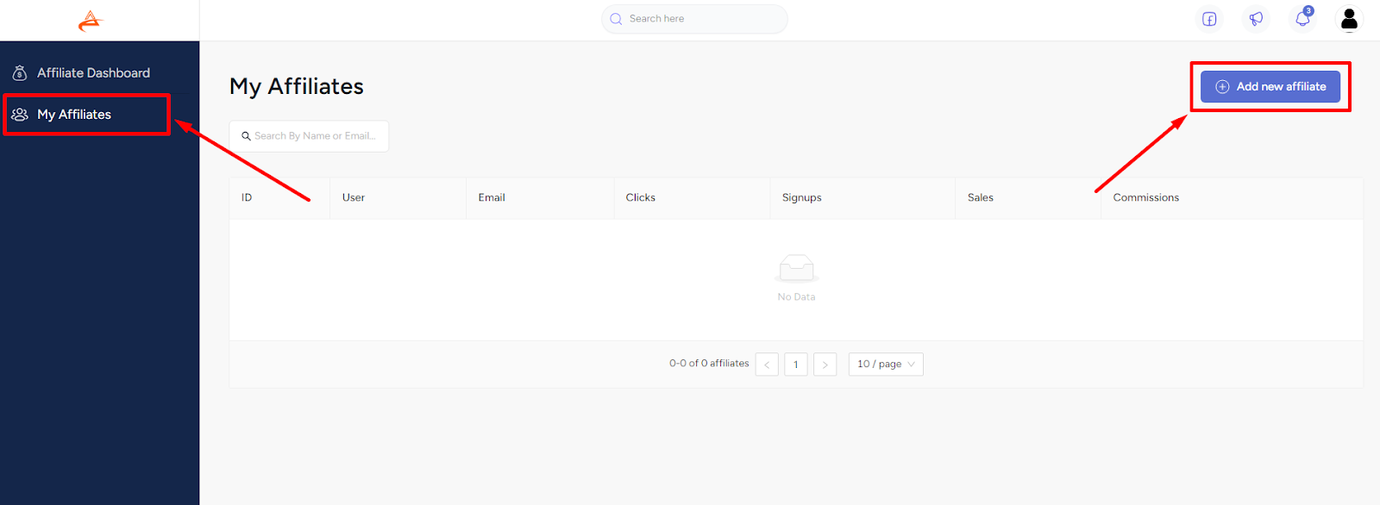
Task: Click the people icon beside My Affiliates
Action: [x=20, y=115]
